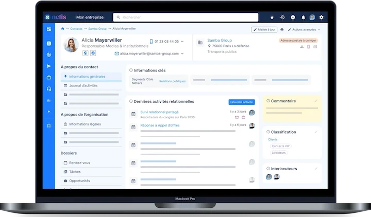Click email icon on Suivi relationnel activity
The image size is (371, 217).
tap(237, 117)
